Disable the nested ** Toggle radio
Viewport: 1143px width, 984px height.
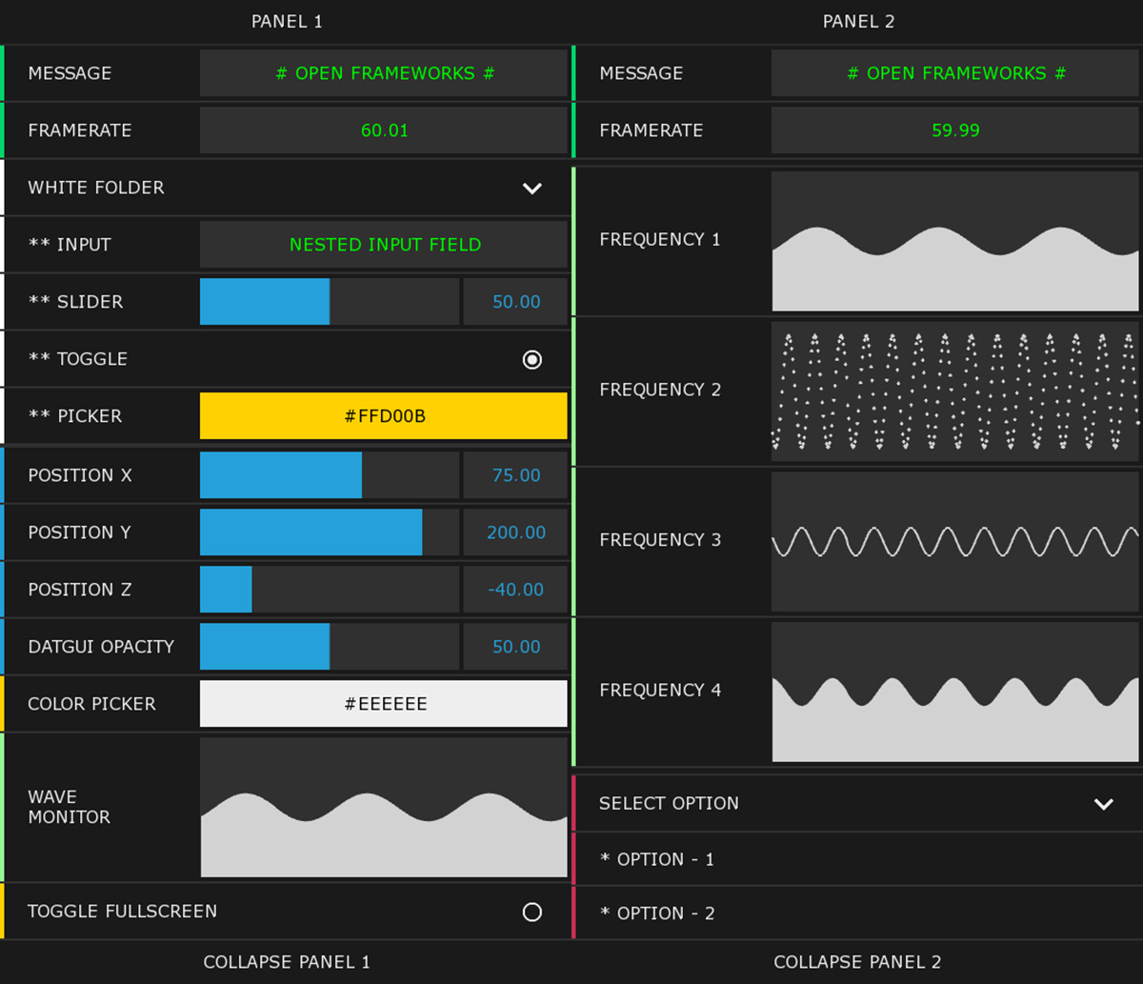coord(531,359)
